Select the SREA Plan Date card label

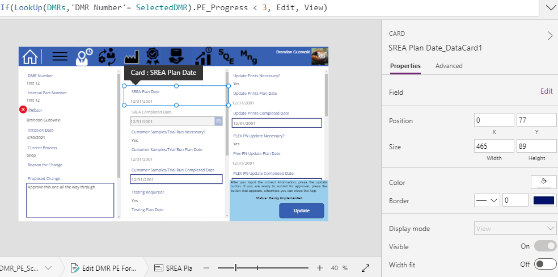click(x=145, y=91)
